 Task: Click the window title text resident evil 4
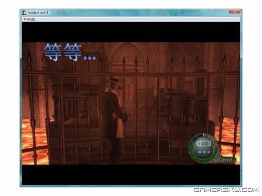pos(38,13)
